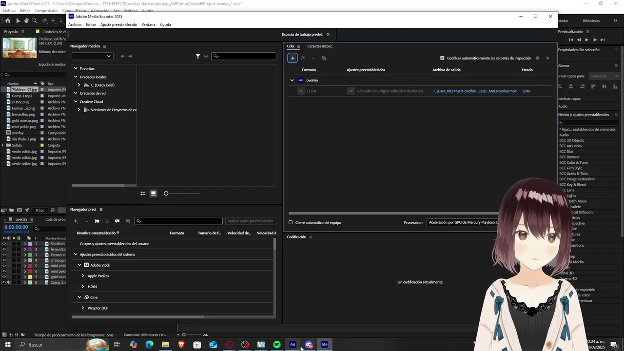
Task: Switch media browser to thumbnail view
Action: pyautogui.click(x=153, y=194)
